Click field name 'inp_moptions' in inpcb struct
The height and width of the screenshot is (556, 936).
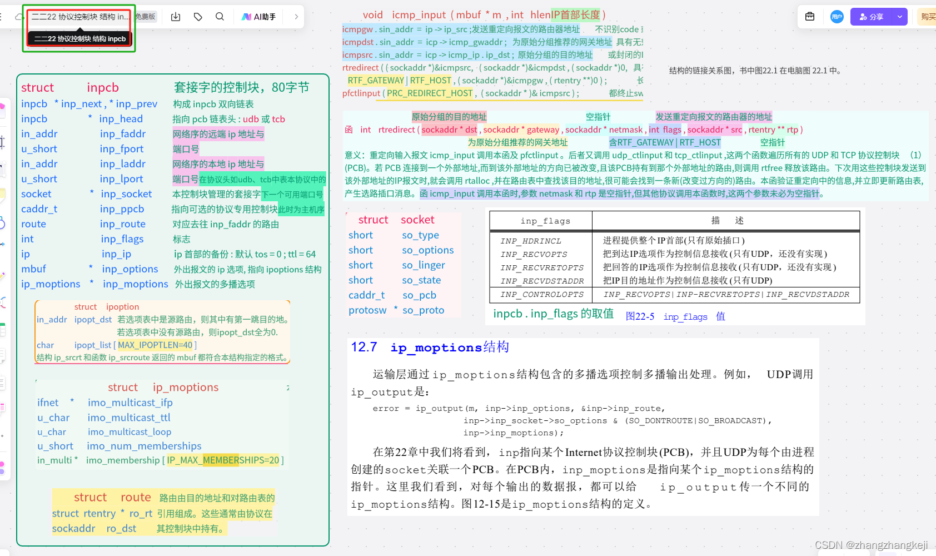(x=135, y=284)
